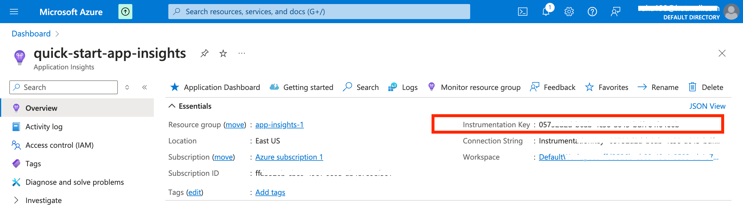Focus the global search resources box
Viewport: 743px width, 205px height.
click(x=319, y=12)
